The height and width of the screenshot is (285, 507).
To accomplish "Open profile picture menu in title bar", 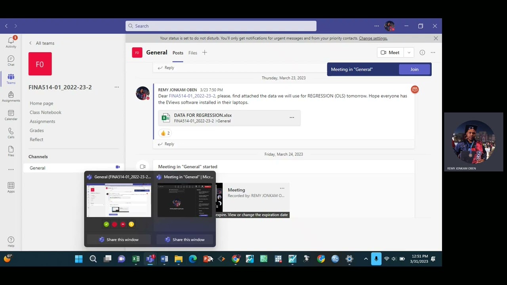I will tap(389, 26).
